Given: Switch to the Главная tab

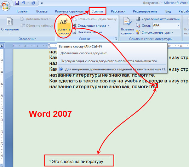Looking at the screenshot, I should pos(23,11).
